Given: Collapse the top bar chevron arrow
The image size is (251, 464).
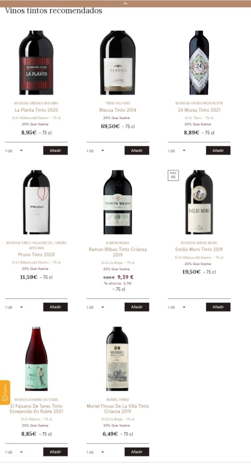Looking at the screenshot, I should click(x=125, y=4).
